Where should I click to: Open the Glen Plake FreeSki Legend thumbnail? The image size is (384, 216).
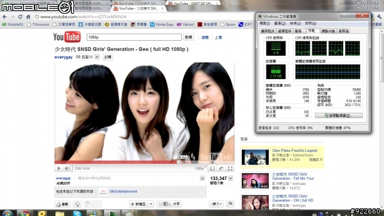point(255,157)
